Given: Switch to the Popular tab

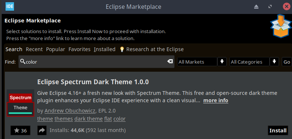Looking at the screenshot, I should tap(56, 49).
